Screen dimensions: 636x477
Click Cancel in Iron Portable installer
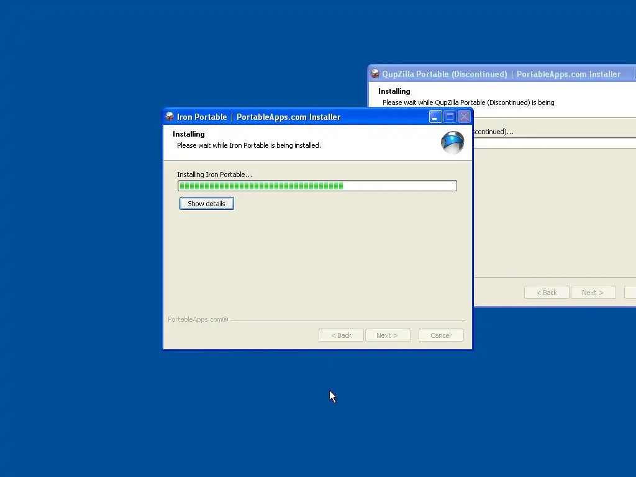[441, 335]
